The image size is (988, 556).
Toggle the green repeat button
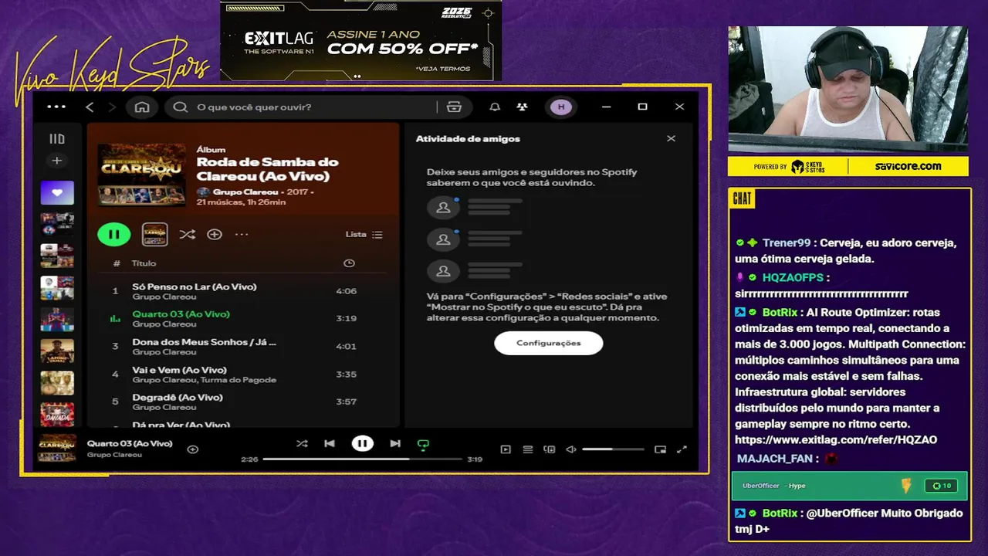click(423, 444)
